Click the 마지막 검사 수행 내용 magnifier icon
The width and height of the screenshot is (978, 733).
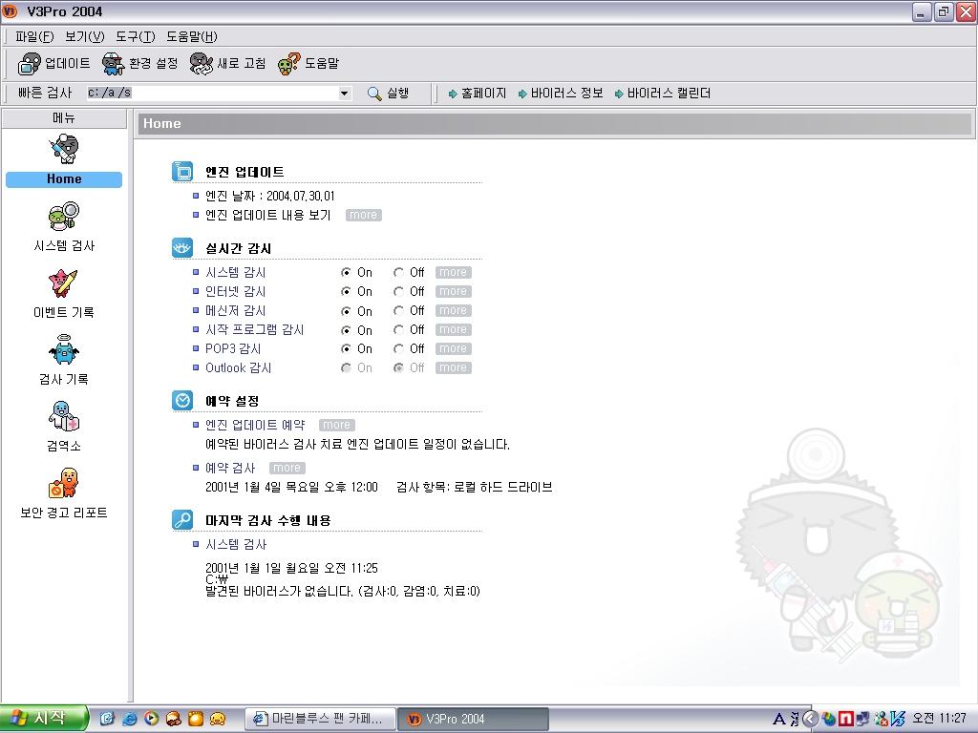tap(182, 520)
